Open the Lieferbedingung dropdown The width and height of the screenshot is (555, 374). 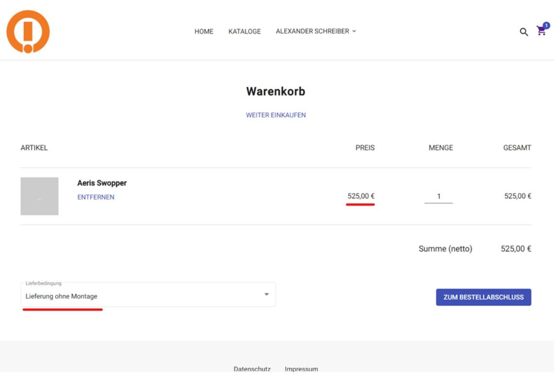pos(148,295)
